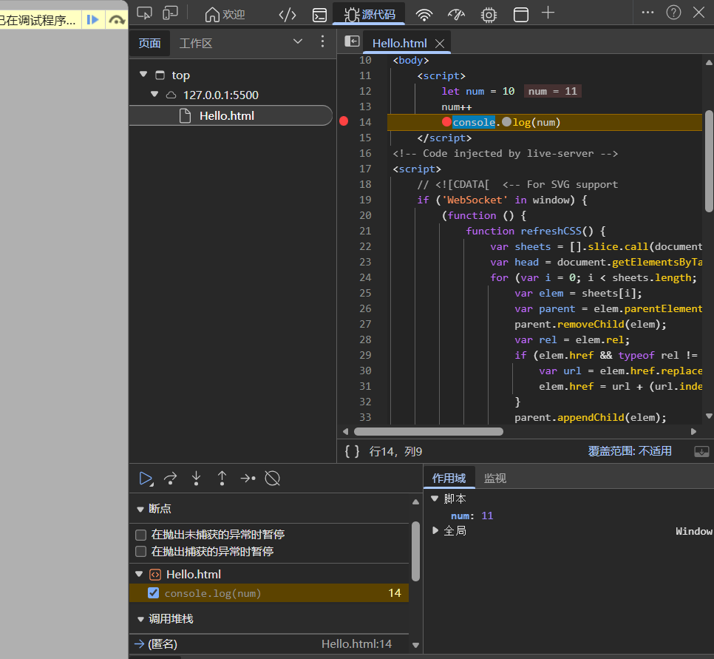The width and height of the screenshot is (714, 659).
Task: Resume script execution in debugger toolbar
Action: [146, 479]
